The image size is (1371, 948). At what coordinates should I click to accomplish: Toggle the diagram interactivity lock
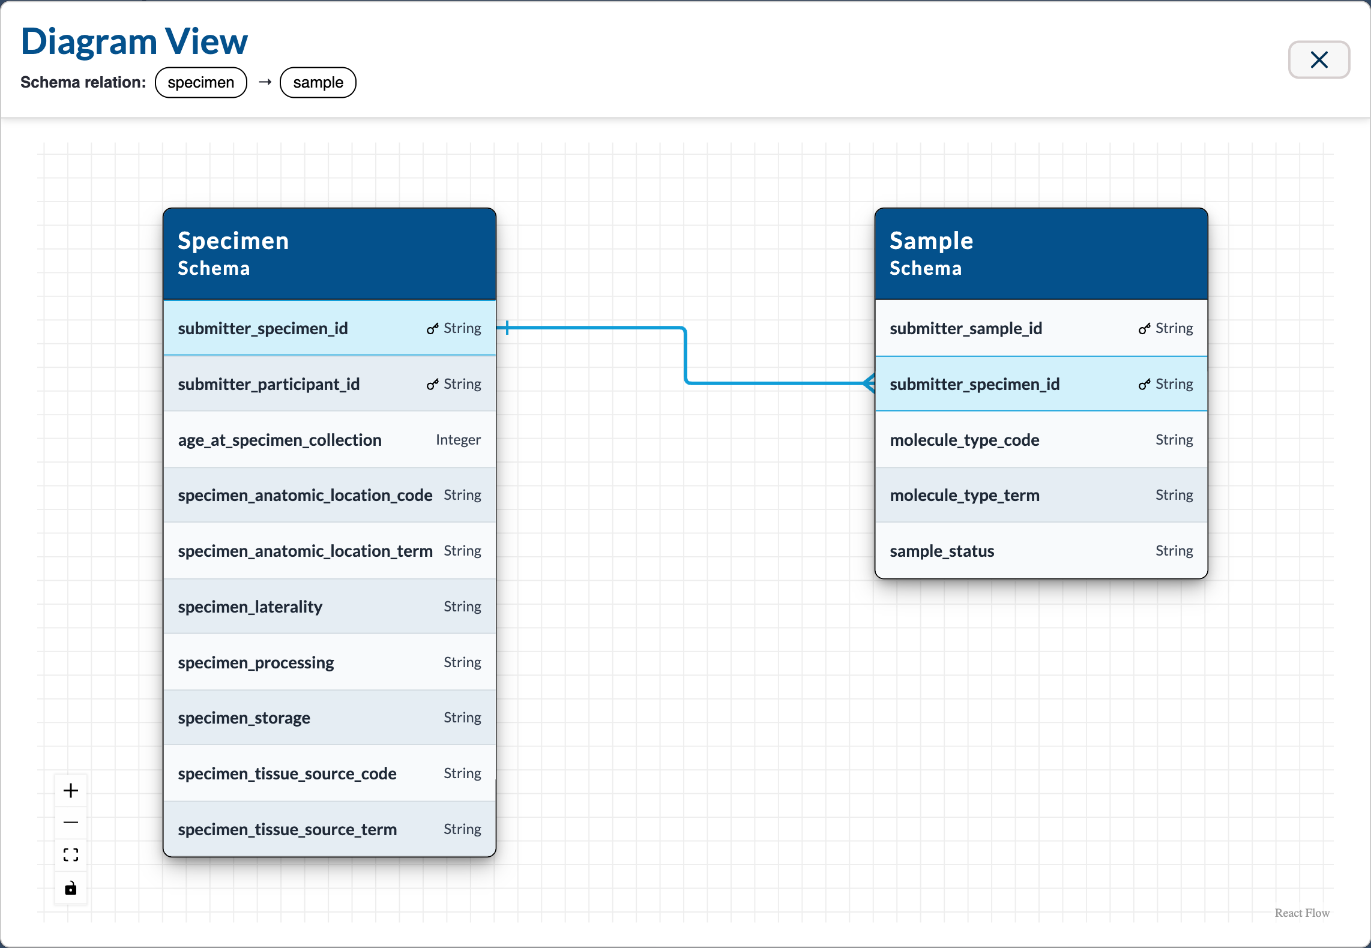point(71,887)
